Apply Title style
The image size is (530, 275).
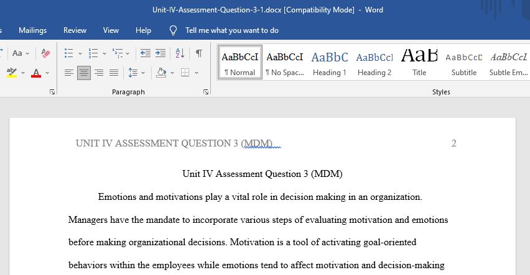coord(419,63)
